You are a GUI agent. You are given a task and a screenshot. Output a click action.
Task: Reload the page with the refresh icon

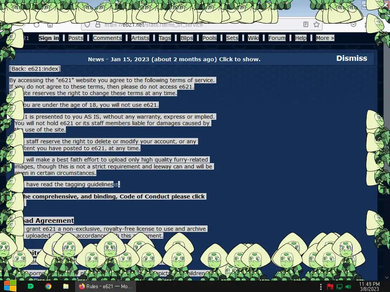click(x=37, y=25)
